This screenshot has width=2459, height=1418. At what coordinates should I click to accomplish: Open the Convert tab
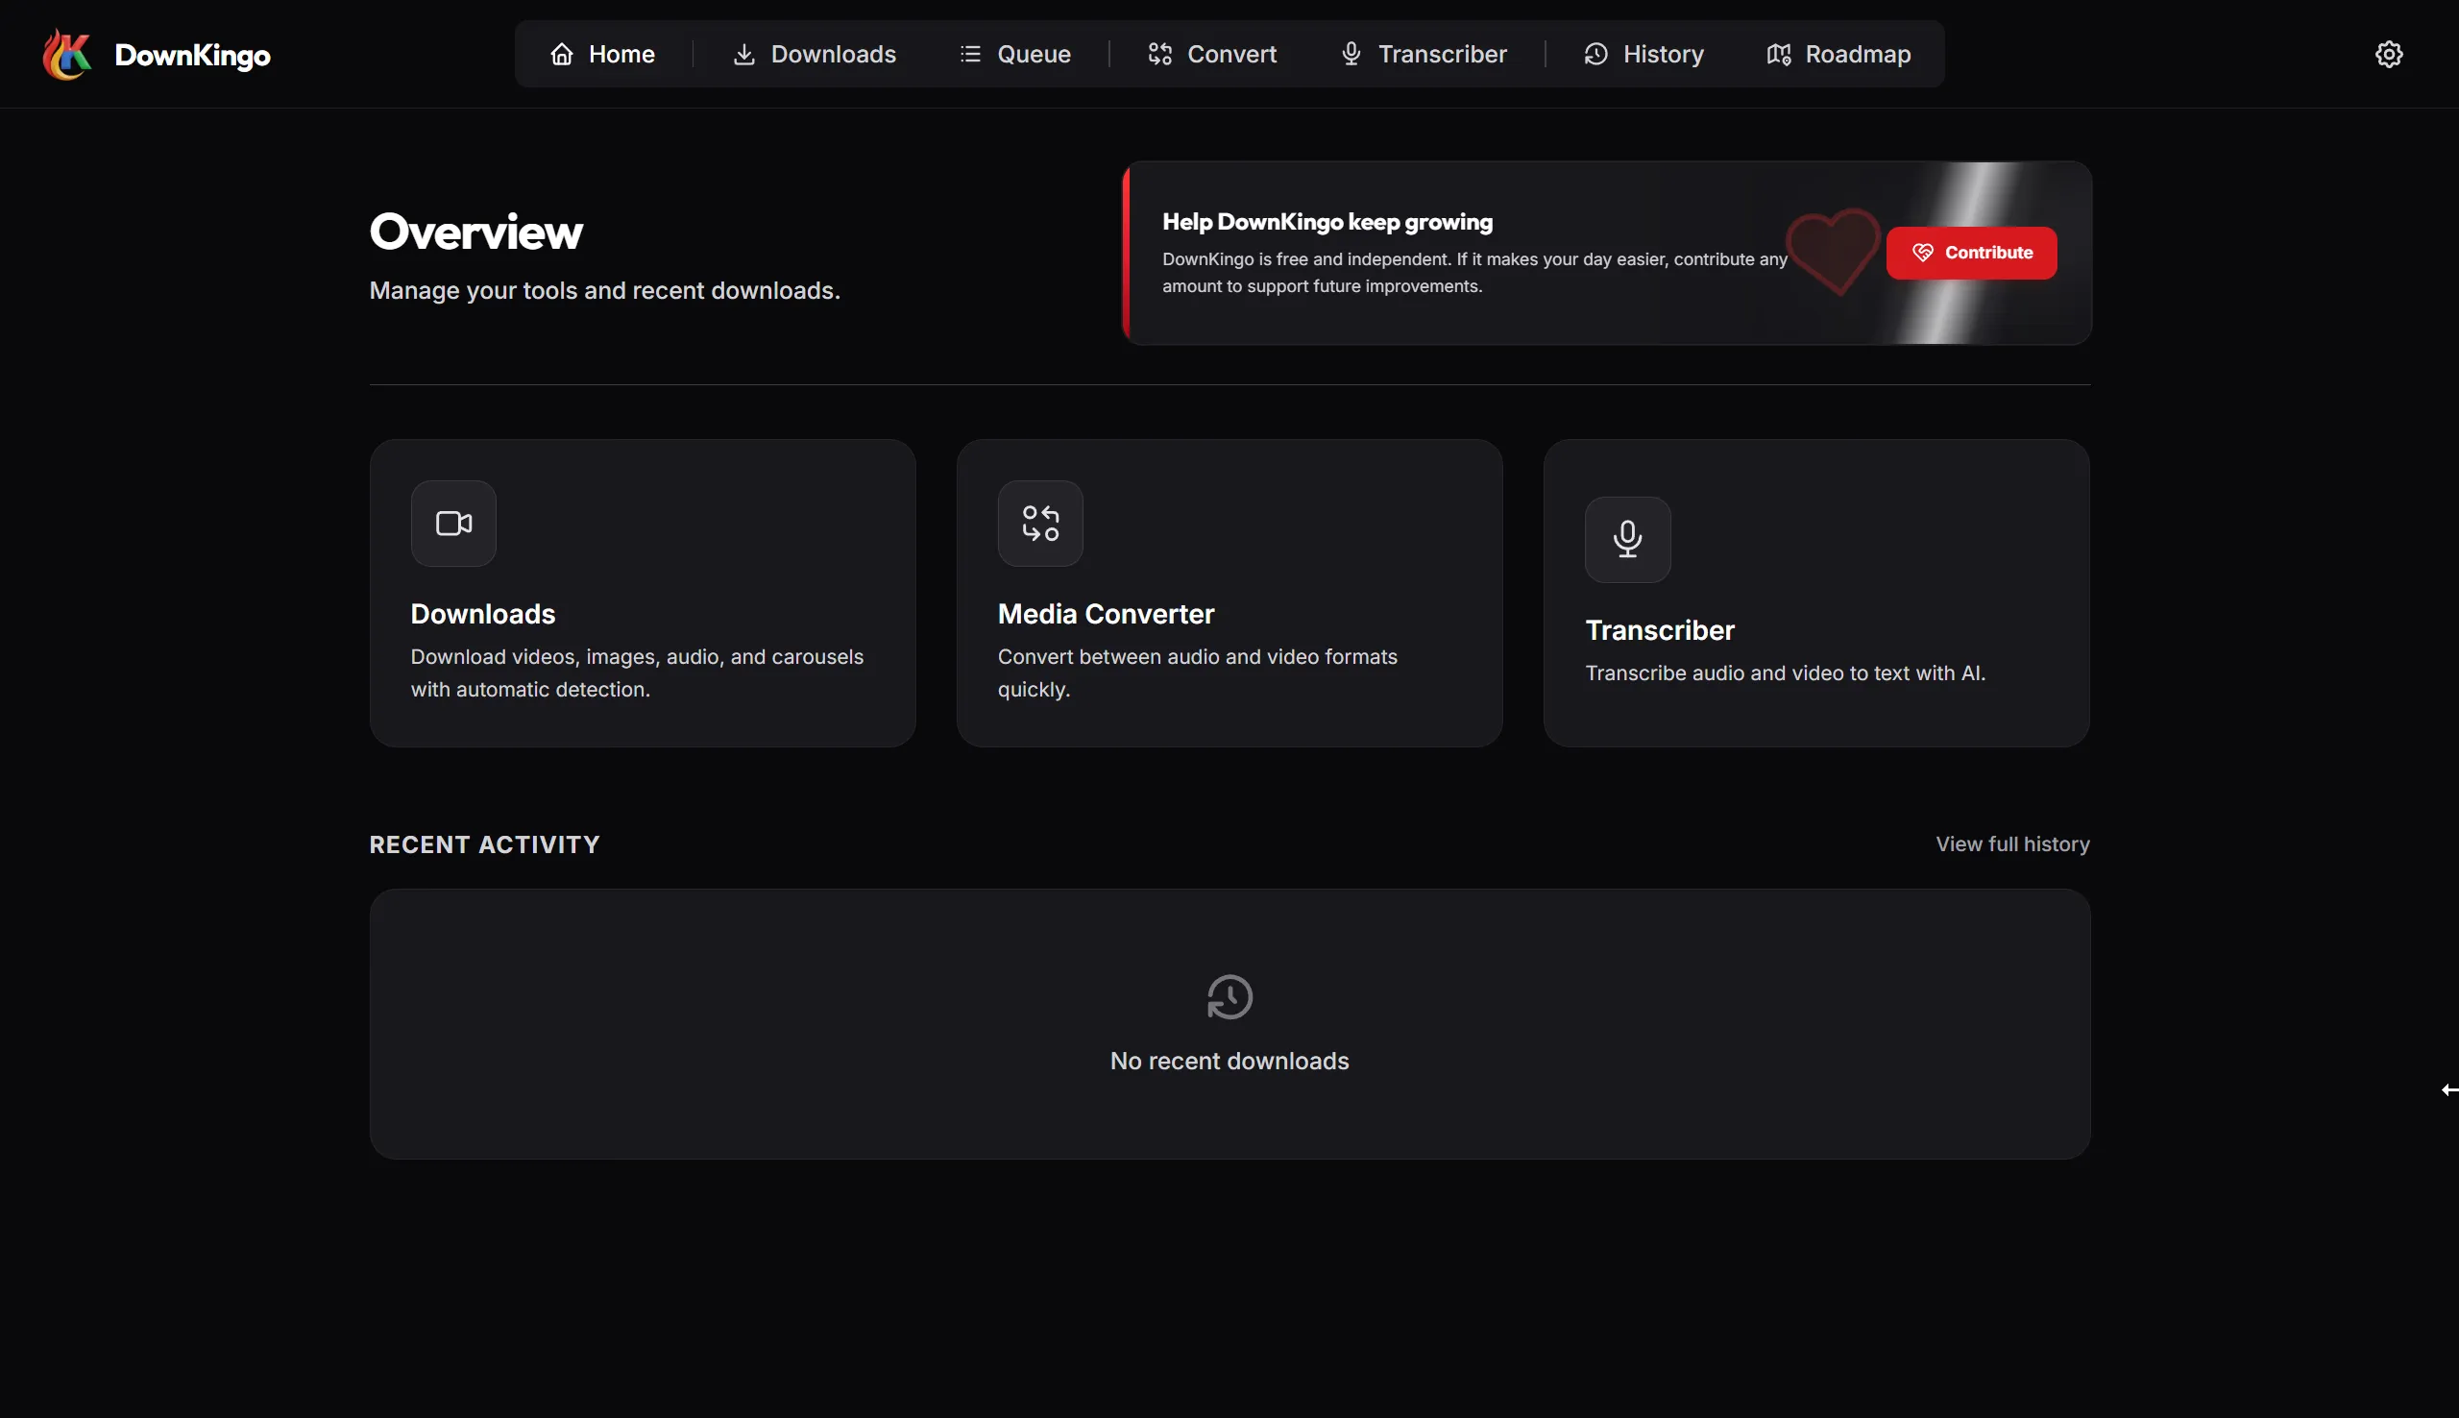point(1212,54)
